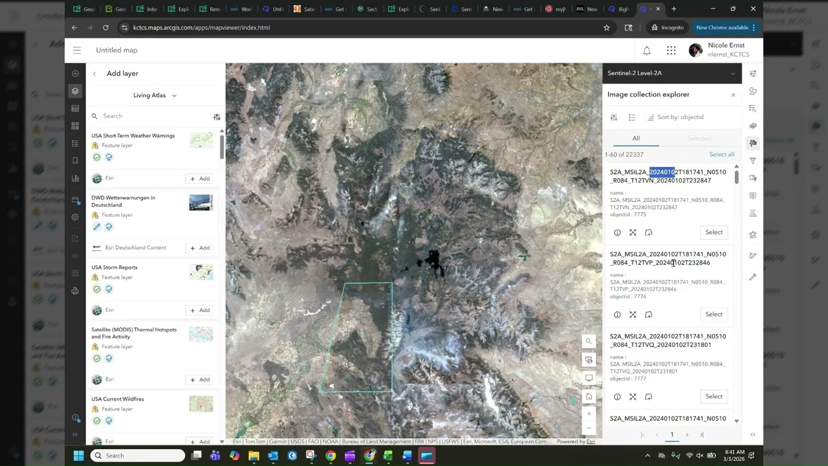Open the Layers pane icon
Screen dimensions: 828x466
[x=75, y=91]
